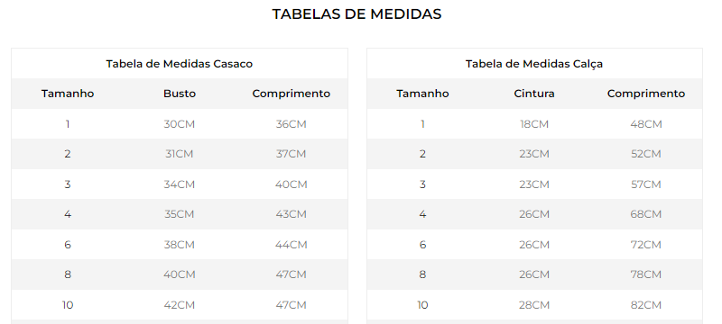Image resolution: width=722 pixels, height=324 pixels.
Task: Click the 57CM pants length value
Action: [x=646, y=184]
